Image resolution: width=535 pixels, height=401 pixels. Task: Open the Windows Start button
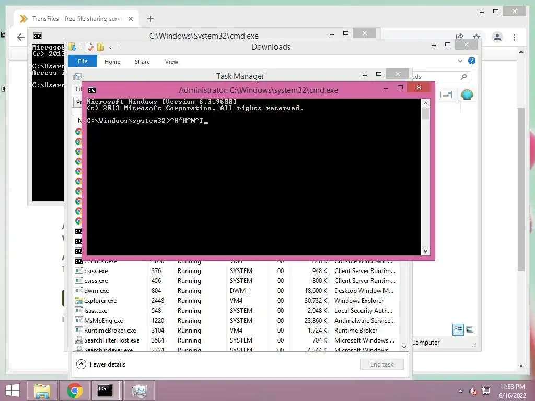[13, 391]
